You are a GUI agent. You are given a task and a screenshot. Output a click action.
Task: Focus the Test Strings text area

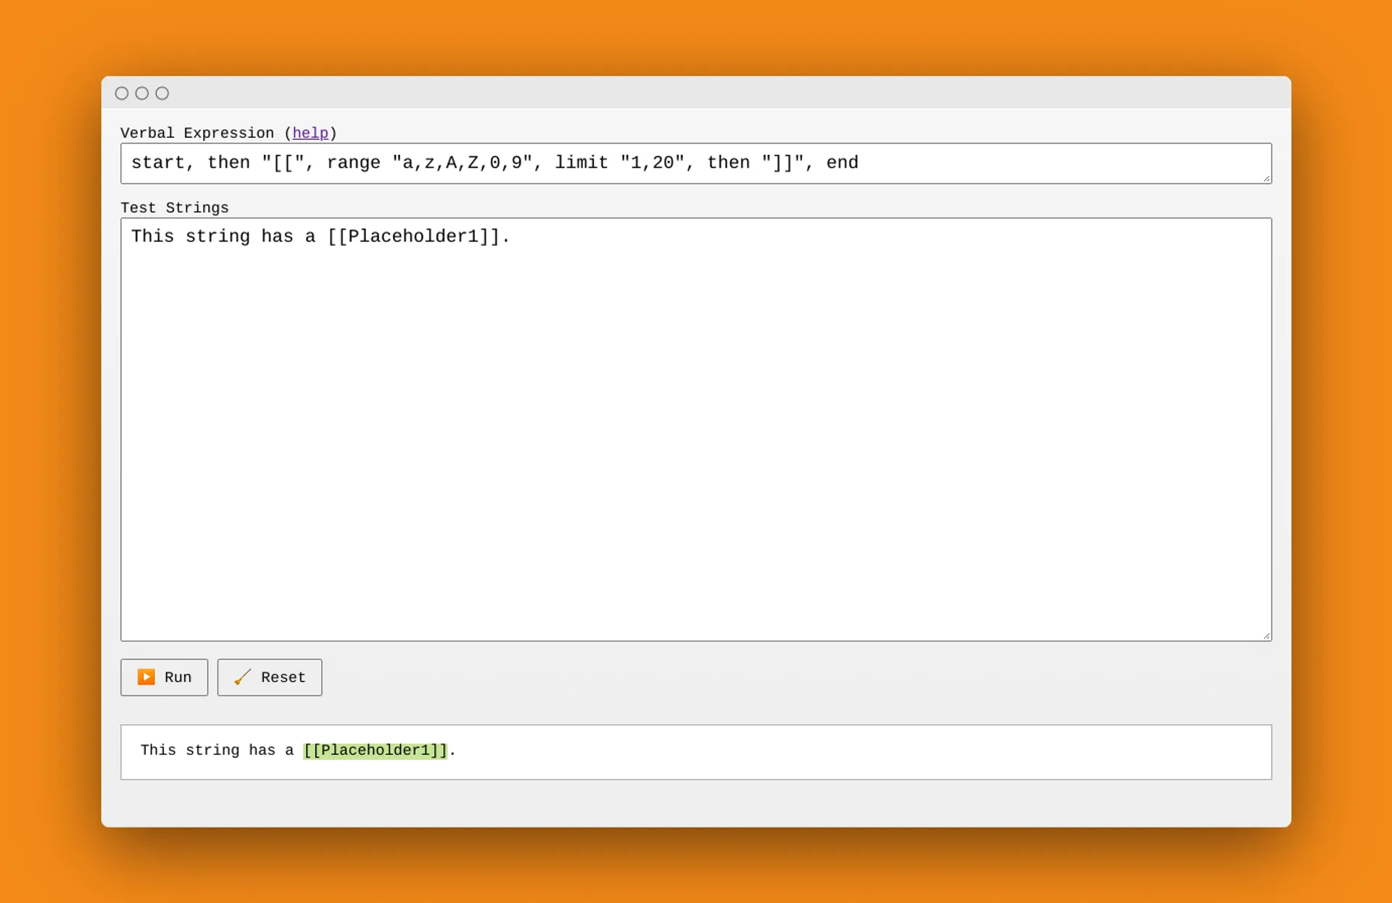click(696, 429)
